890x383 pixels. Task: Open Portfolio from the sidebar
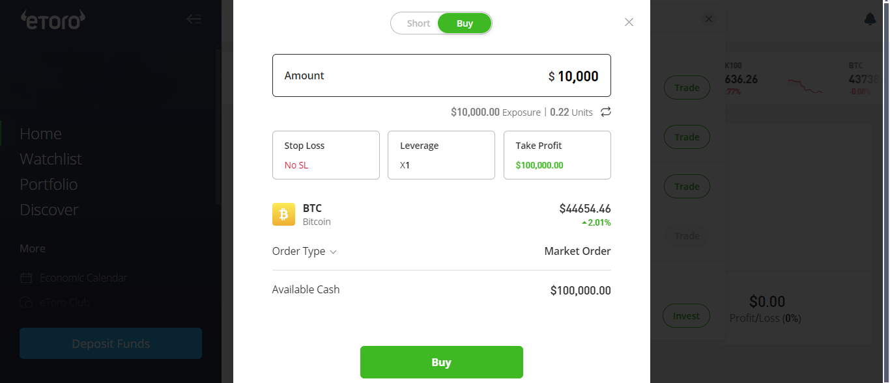[49, 185]
